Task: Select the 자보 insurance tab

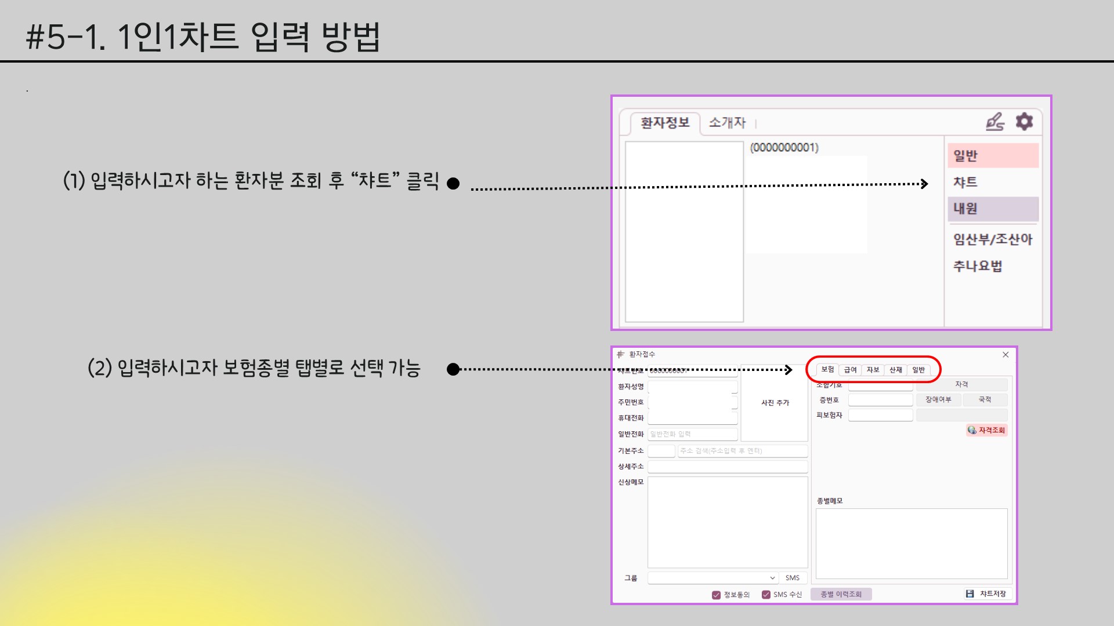Action: tap(873, 370)
